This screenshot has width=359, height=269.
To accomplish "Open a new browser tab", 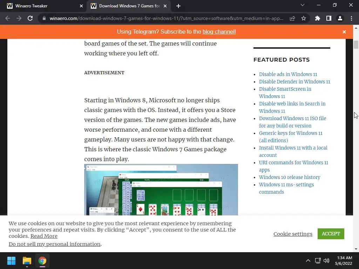I will tap(178, 6).
